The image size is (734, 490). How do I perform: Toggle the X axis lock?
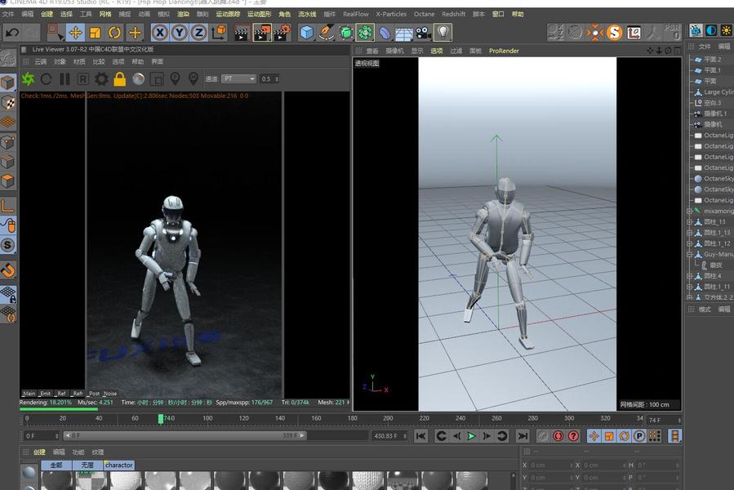160,33
